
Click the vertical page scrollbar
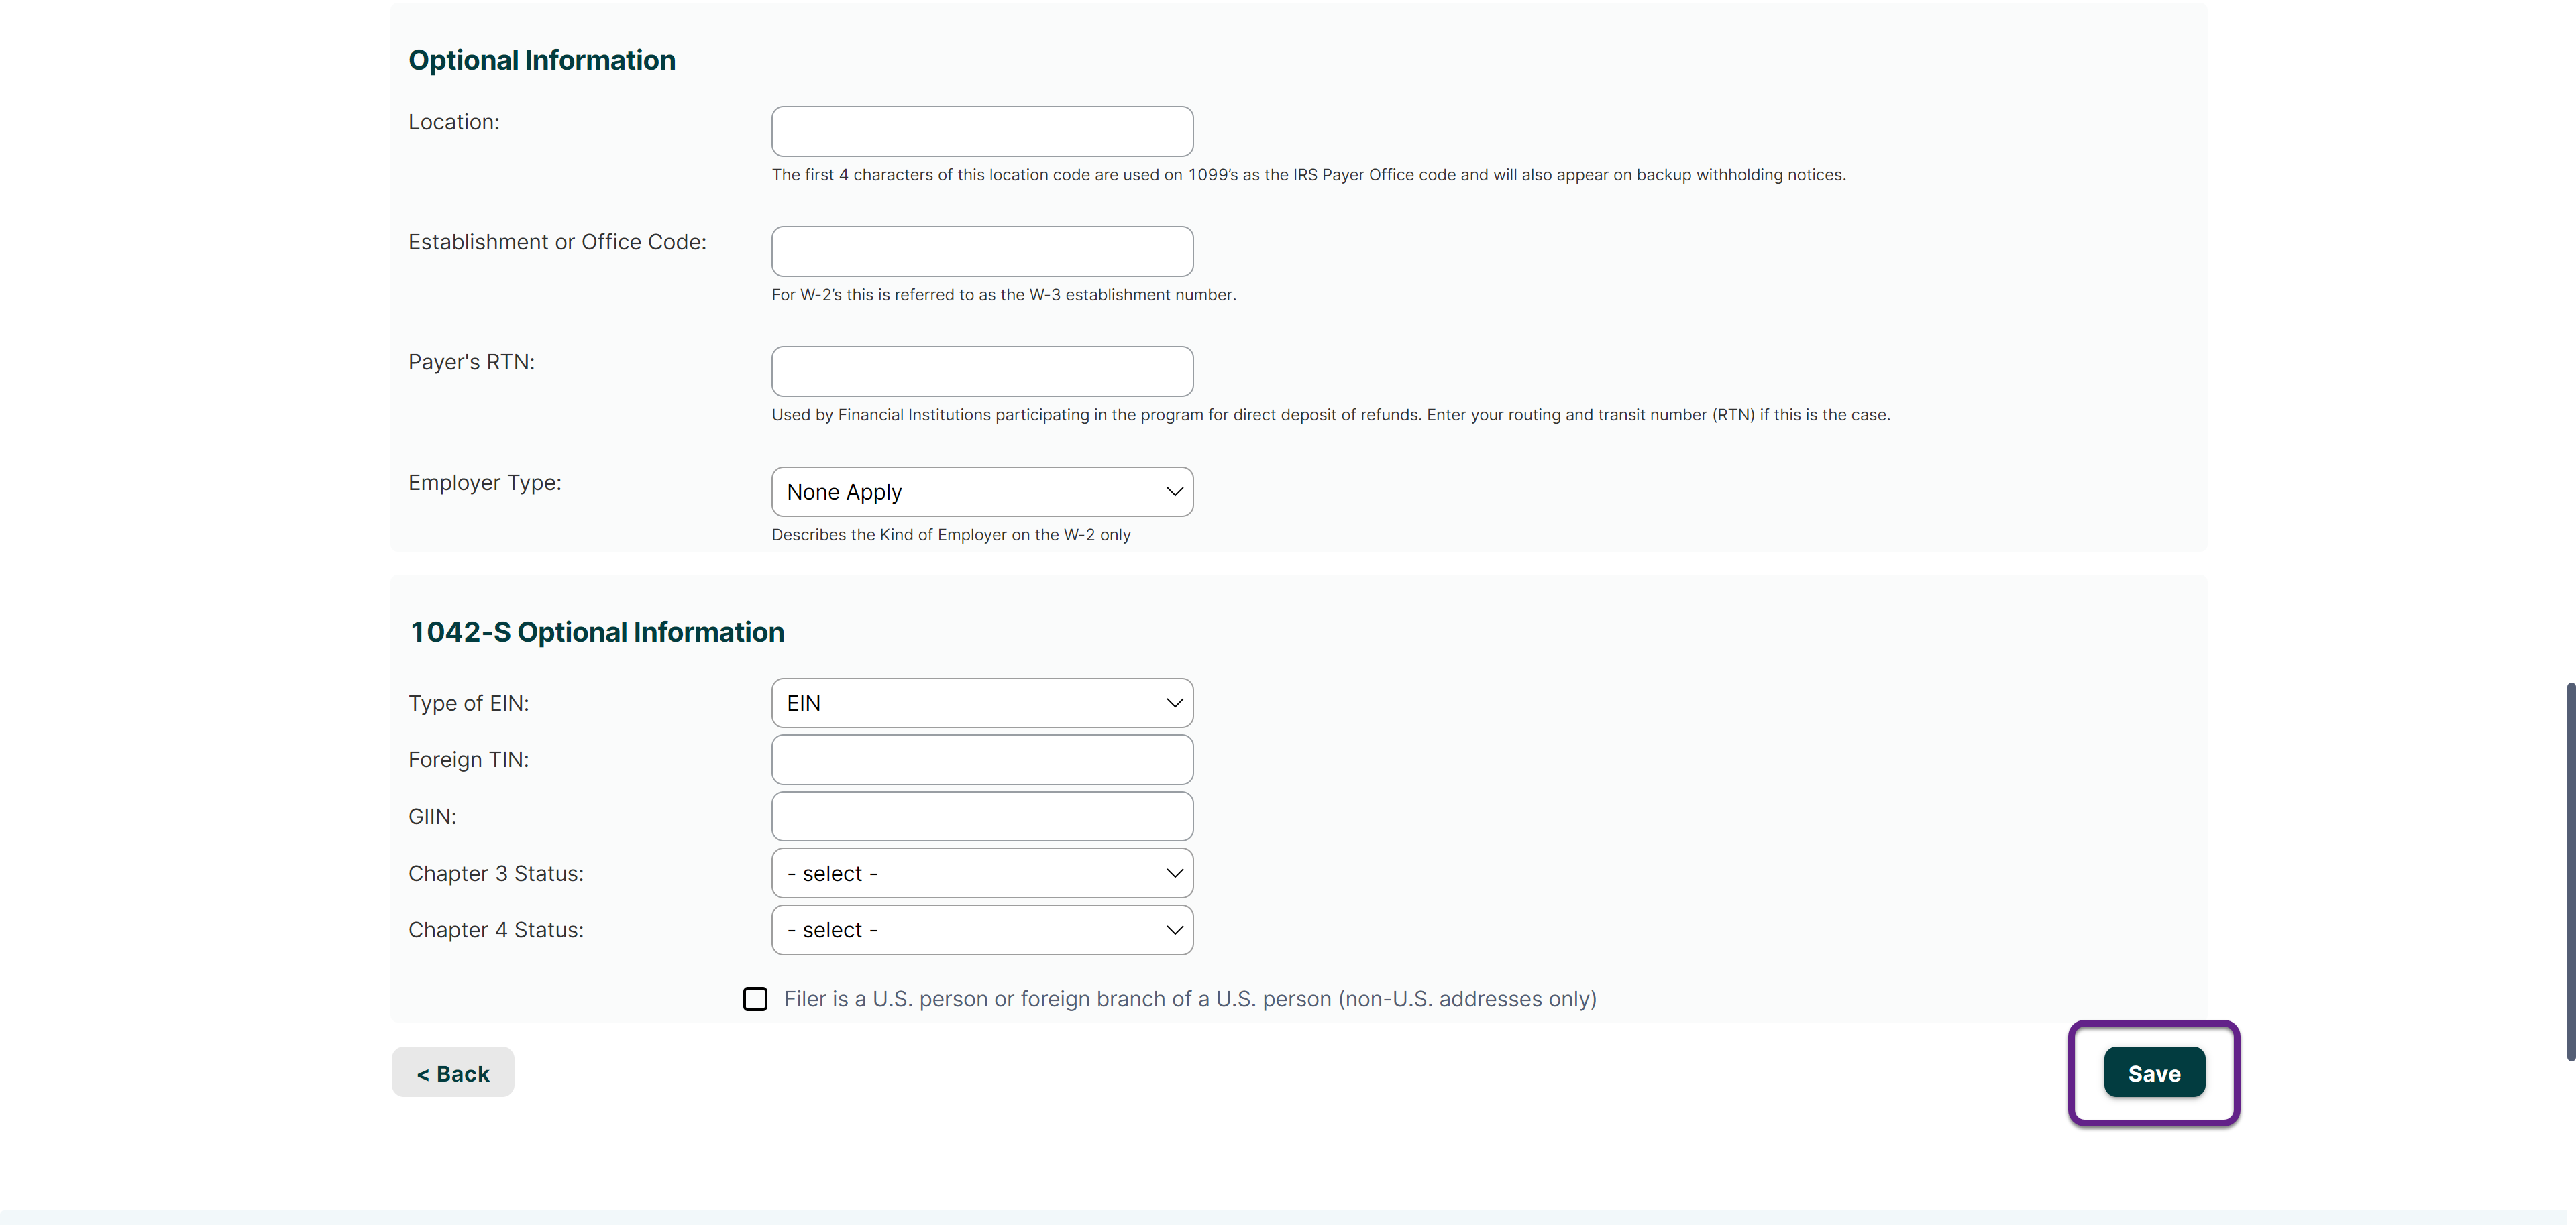2568,869
